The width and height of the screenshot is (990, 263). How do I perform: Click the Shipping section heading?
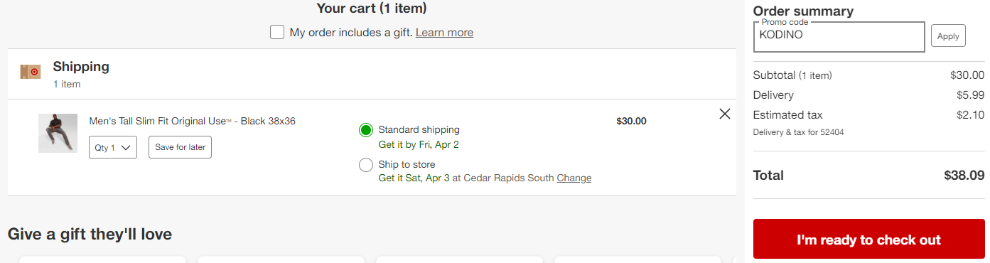[81, 67]
